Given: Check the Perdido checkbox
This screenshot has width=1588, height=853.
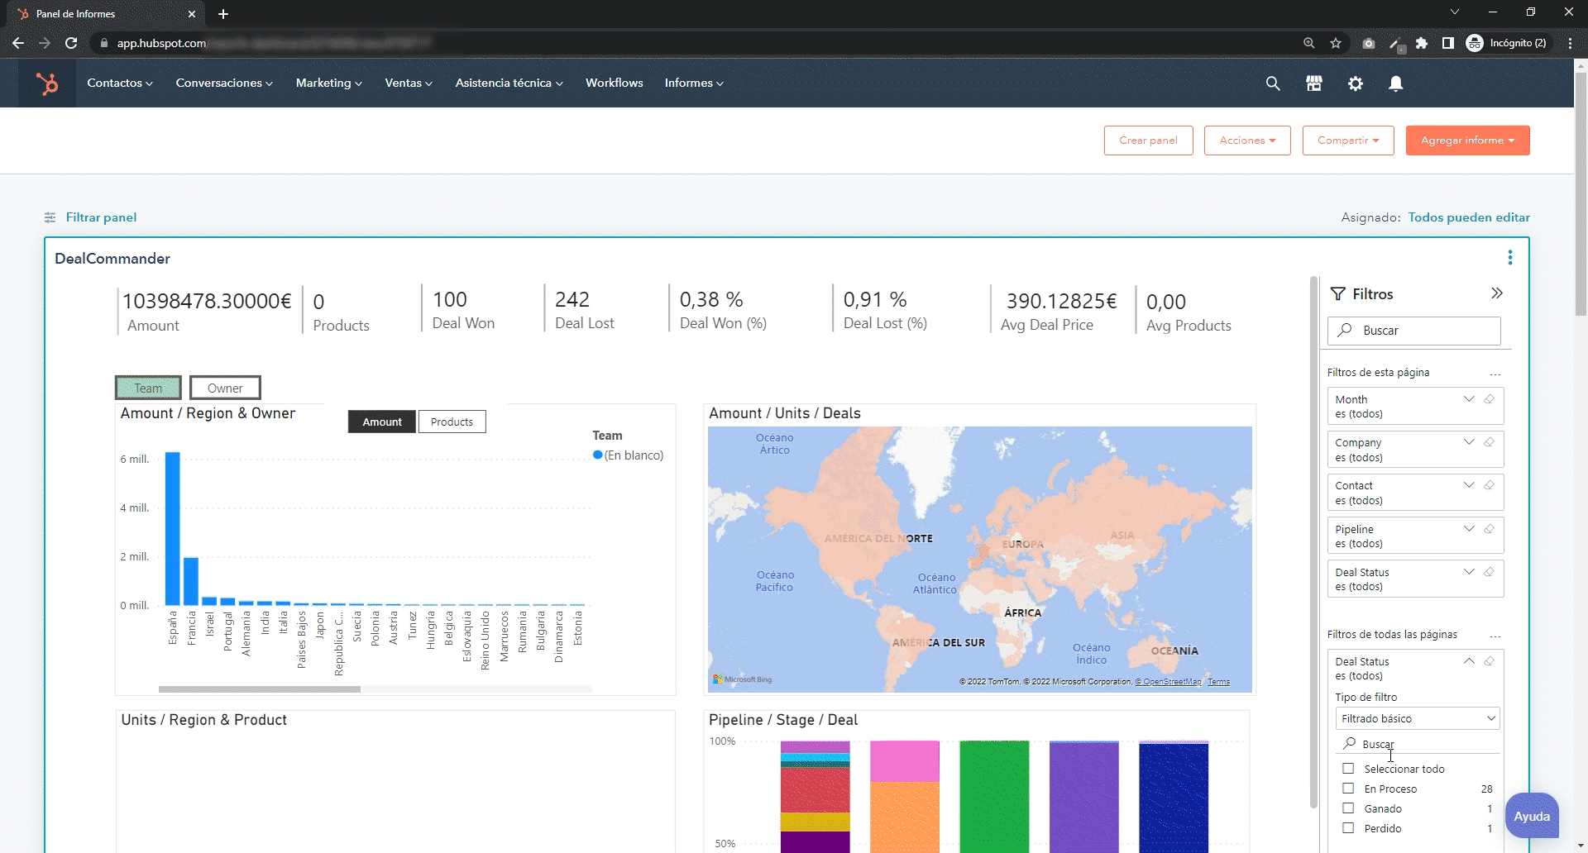Looking at the screenshot, I should [x=1348, y=828].
